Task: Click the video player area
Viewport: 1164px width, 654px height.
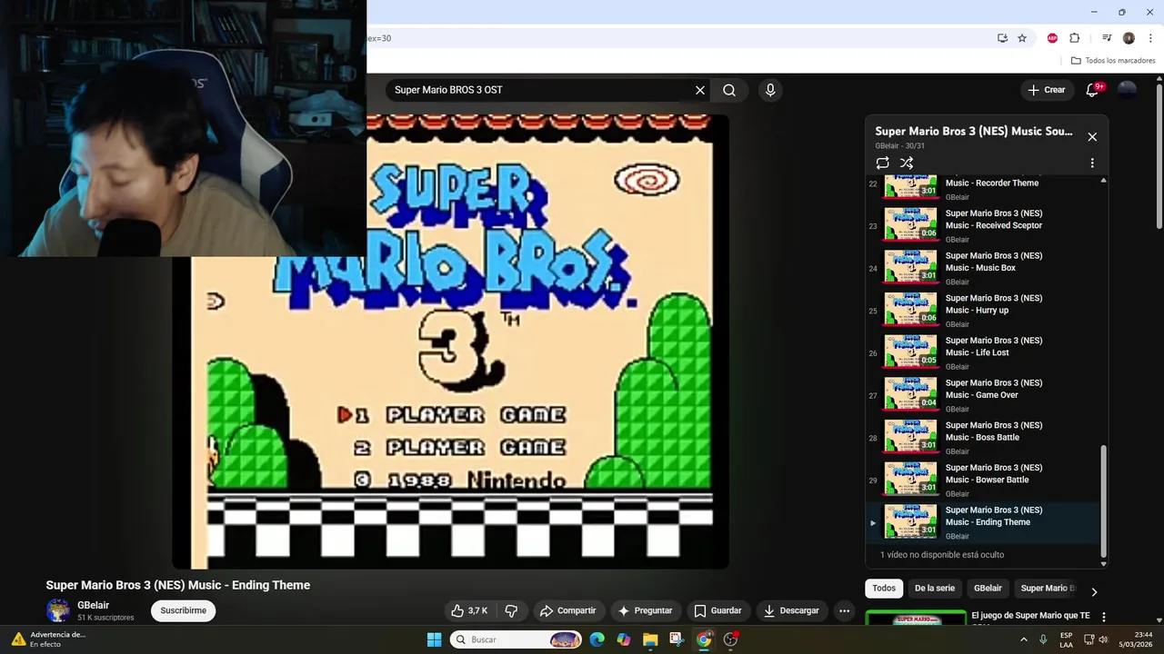Action: point(450,342)
